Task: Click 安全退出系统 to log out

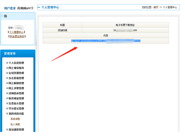Action: click(x=17, y=36)
